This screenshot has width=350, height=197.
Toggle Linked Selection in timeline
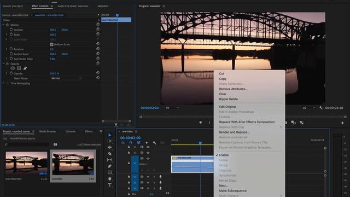click(x=138, y=142)
